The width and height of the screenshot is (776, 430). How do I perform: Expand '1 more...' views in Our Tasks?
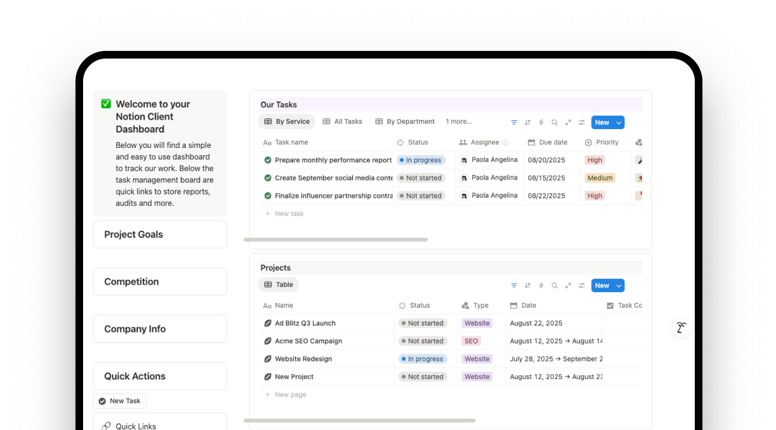tap(459, 122)
